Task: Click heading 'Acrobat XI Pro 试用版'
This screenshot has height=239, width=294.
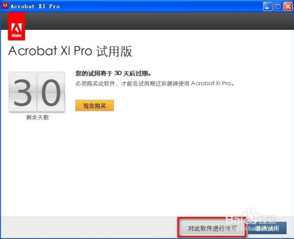Action: (x=70, y=51)
